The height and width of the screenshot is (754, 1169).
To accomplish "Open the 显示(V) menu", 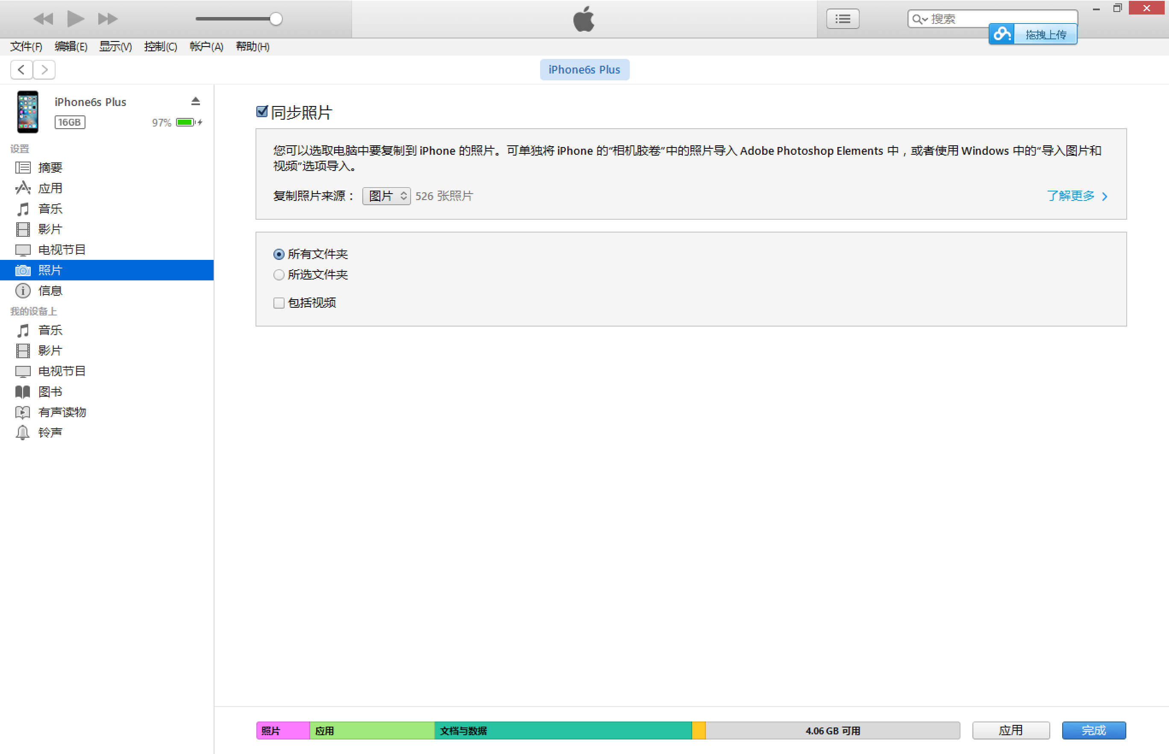I will (x=115, y=47).
